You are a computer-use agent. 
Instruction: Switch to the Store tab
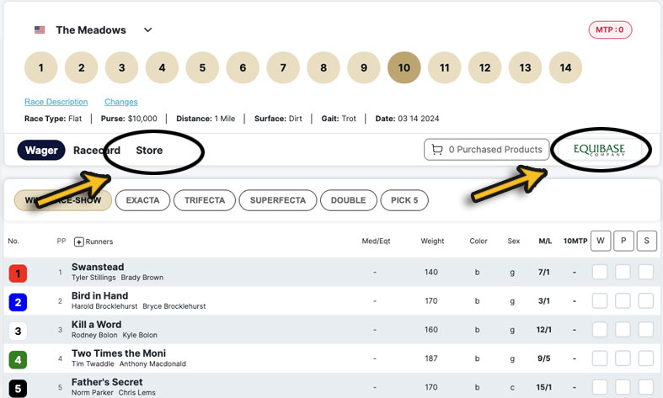coord(149,151)
